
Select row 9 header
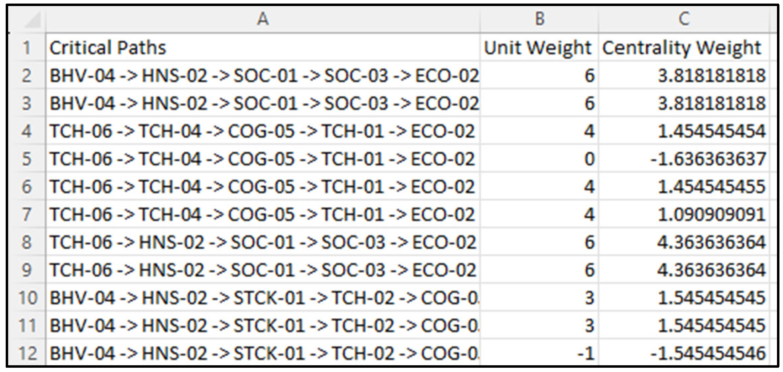pyautogui.click(x=27, y=270)
